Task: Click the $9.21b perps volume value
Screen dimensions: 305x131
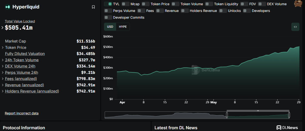Action: tap(88, 73)
